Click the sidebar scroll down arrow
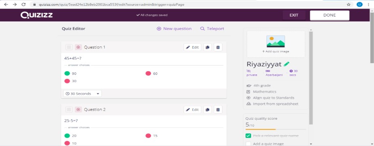The height and width of the screenshot is (146, 374). (311, 144)
